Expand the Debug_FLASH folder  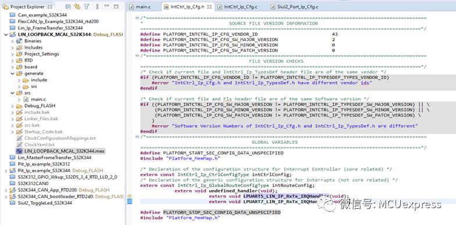[x=13, y=106]
